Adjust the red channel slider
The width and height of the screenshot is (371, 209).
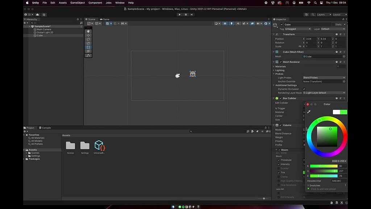coord(324,166)
